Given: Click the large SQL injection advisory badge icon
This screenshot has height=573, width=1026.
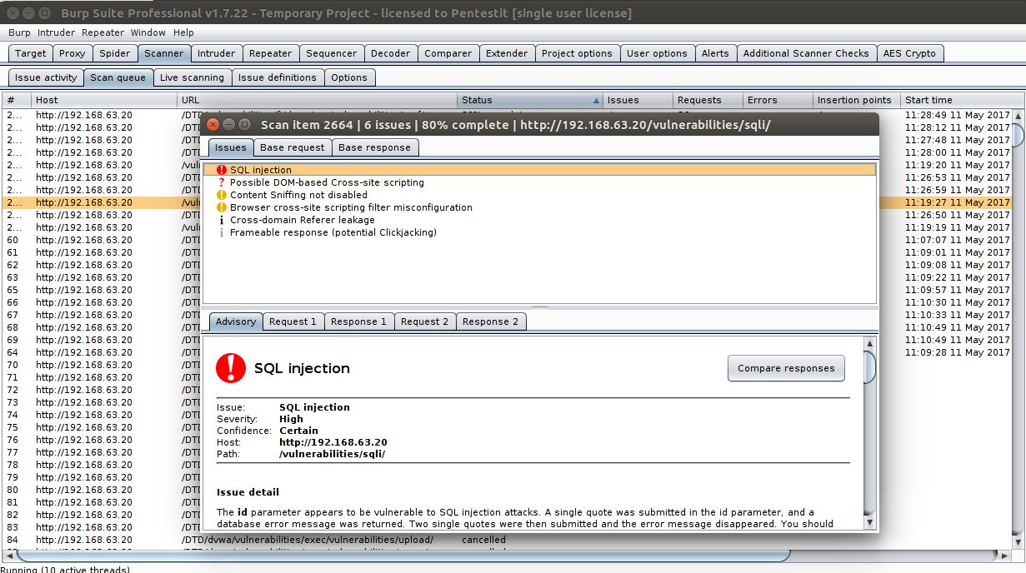Looking at the screenshot, I should pos(231,367).
